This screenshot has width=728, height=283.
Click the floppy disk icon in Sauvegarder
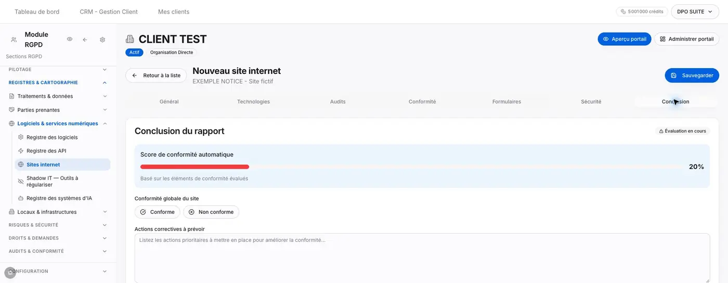coord(674,75)
